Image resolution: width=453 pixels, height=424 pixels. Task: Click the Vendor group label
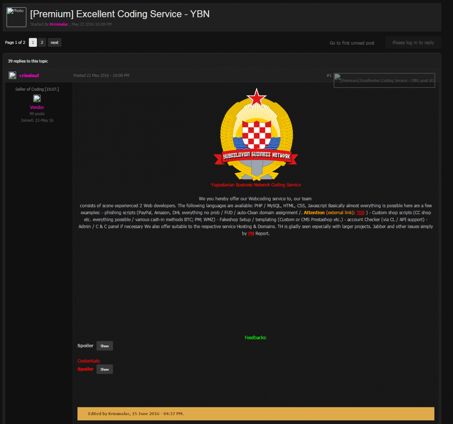[x=37, y=108]
